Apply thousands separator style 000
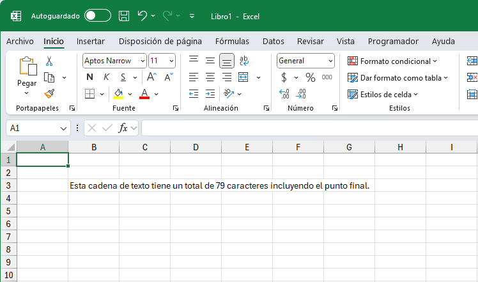Viewport: 478px width, 282px height. click(327, 77)
